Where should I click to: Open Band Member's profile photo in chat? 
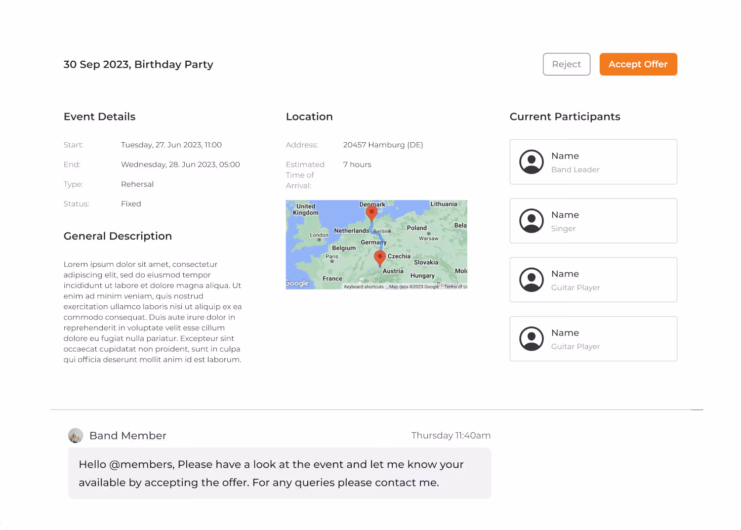click(76, 436)
